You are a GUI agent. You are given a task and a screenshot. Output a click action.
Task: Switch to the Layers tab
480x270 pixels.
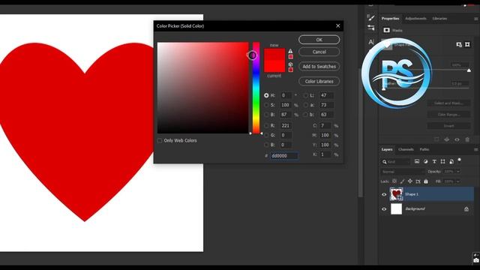[387, 149]
